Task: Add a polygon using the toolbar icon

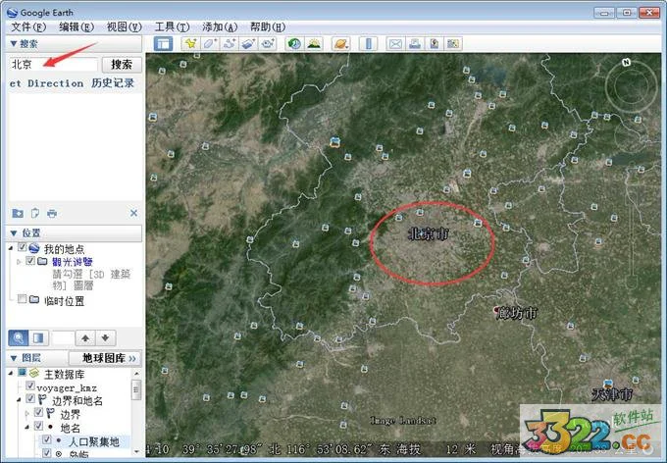Action: tap(210, 44)
